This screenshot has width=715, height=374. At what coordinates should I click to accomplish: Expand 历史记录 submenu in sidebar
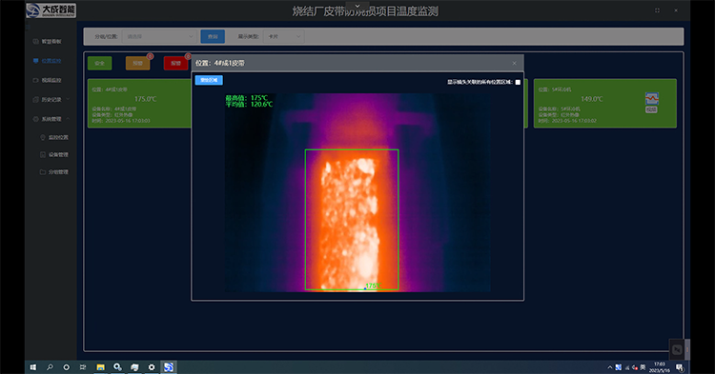click(51, 99)
